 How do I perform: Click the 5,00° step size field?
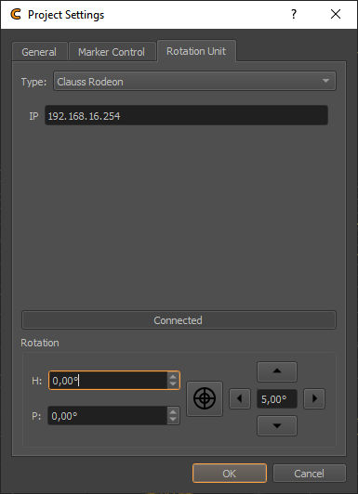tap(276, 399)
